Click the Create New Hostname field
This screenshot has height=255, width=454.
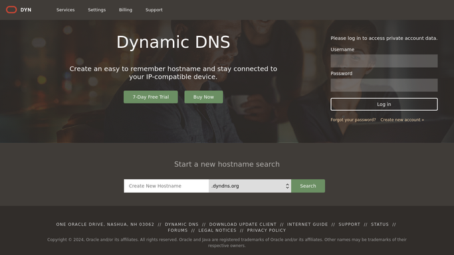[166, 186]
